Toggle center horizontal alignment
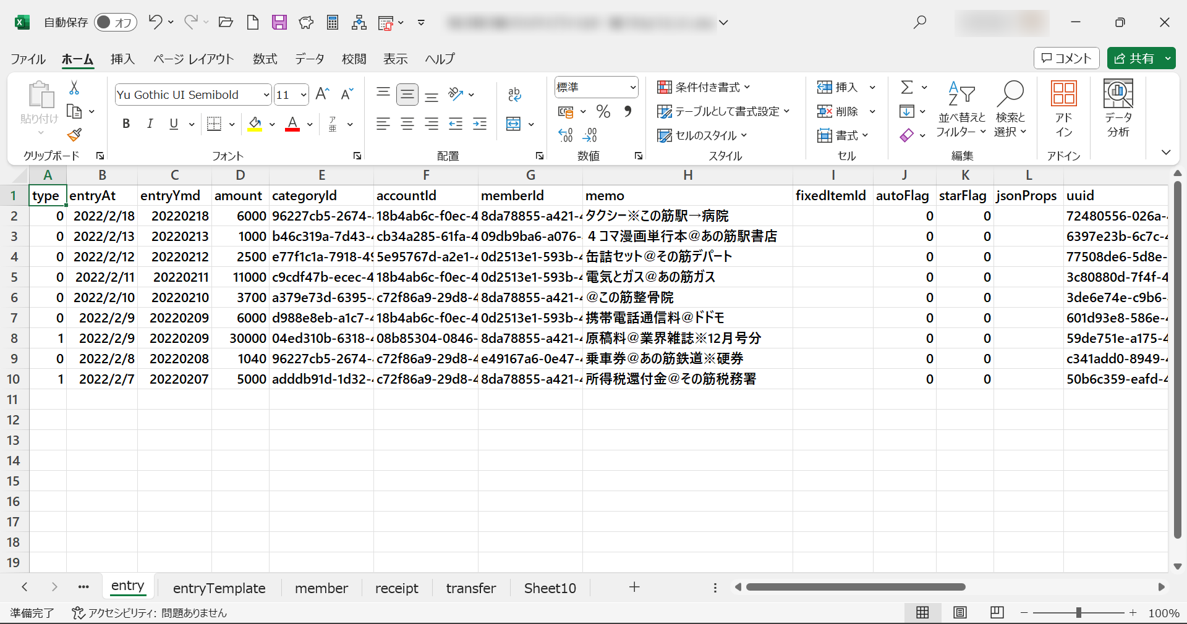This screenshot has height=624, width=1187. (407, 124)
